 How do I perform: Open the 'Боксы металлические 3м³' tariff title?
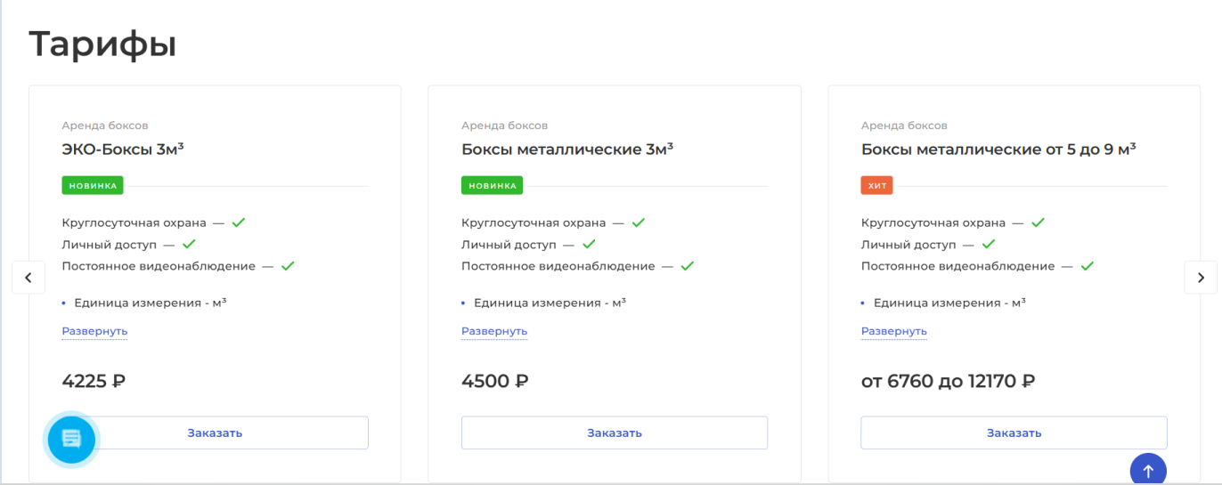567,150
